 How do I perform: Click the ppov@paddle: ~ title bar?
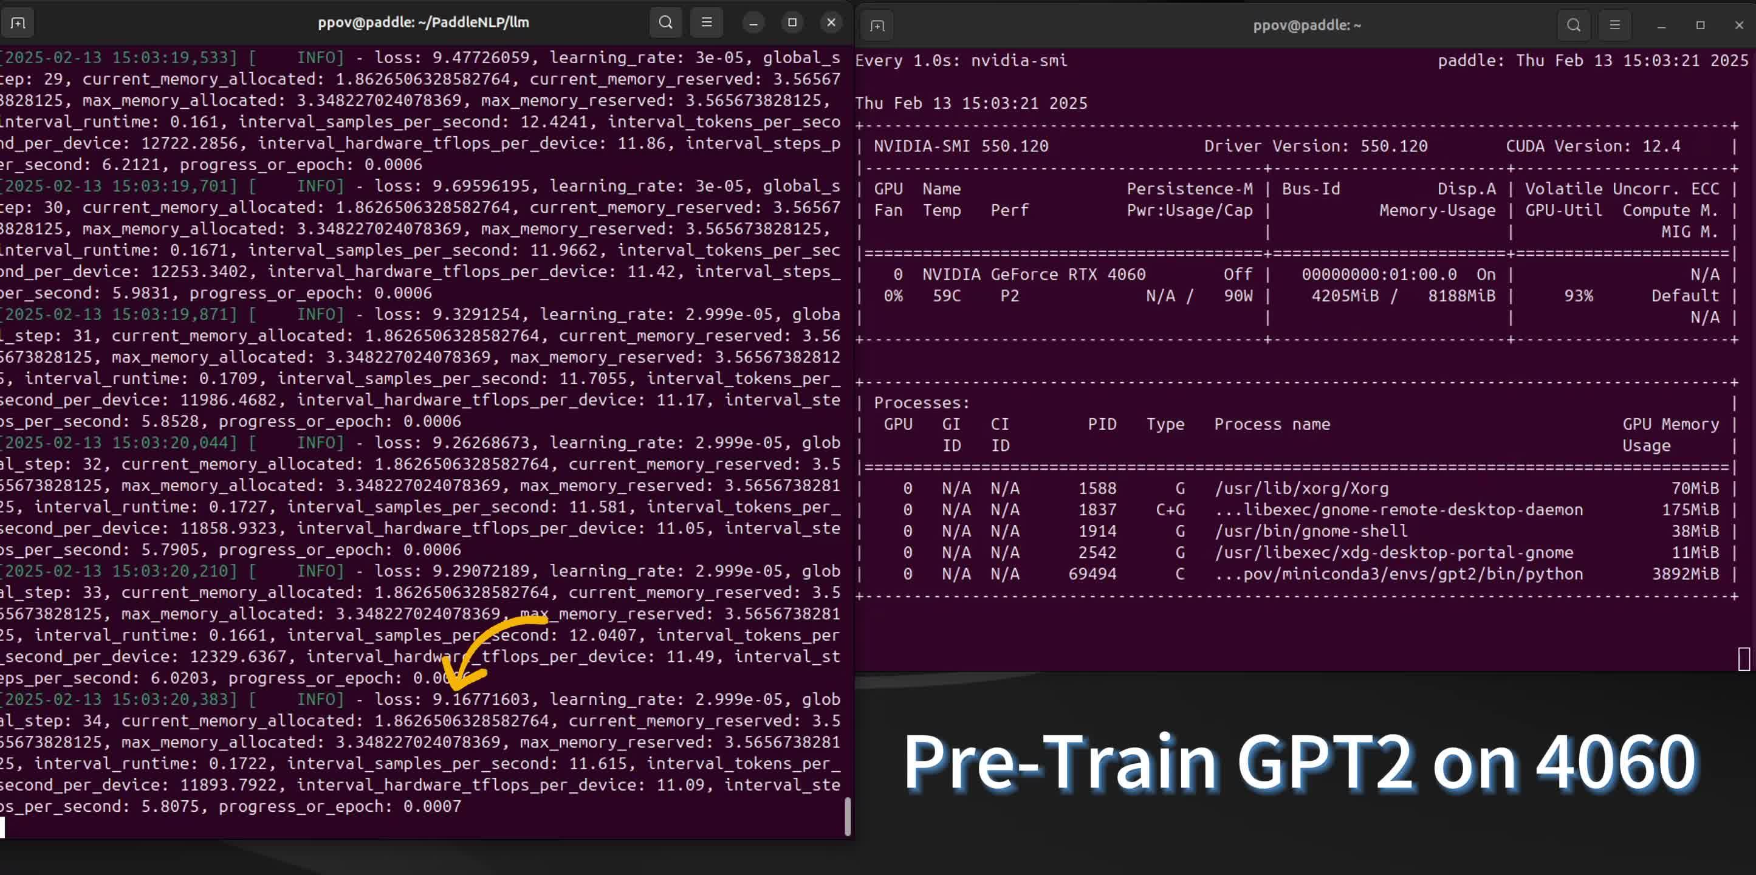(x=1306, y=25)
